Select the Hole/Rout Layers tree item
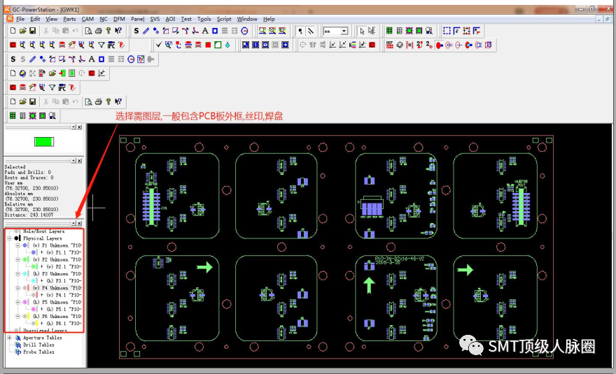The image size is (616, 374). [x=43, y=231]
